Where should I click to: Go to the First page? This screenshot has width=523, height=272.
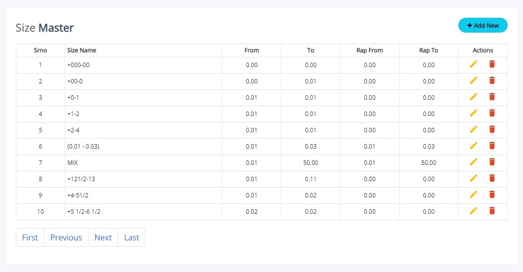click(30, 237)
